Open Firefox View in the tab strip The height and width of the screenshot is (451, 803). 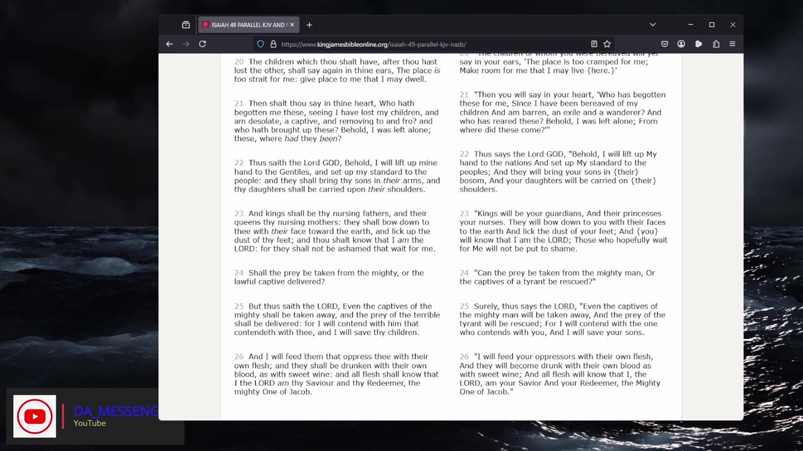186,25
